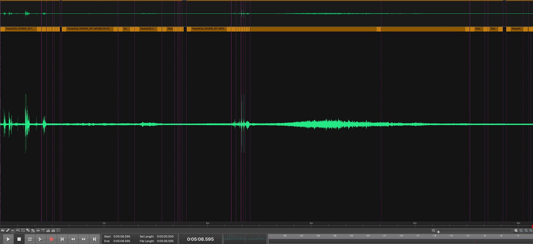
Task: Fast-forward the playhead
Action: pos(83,239)
